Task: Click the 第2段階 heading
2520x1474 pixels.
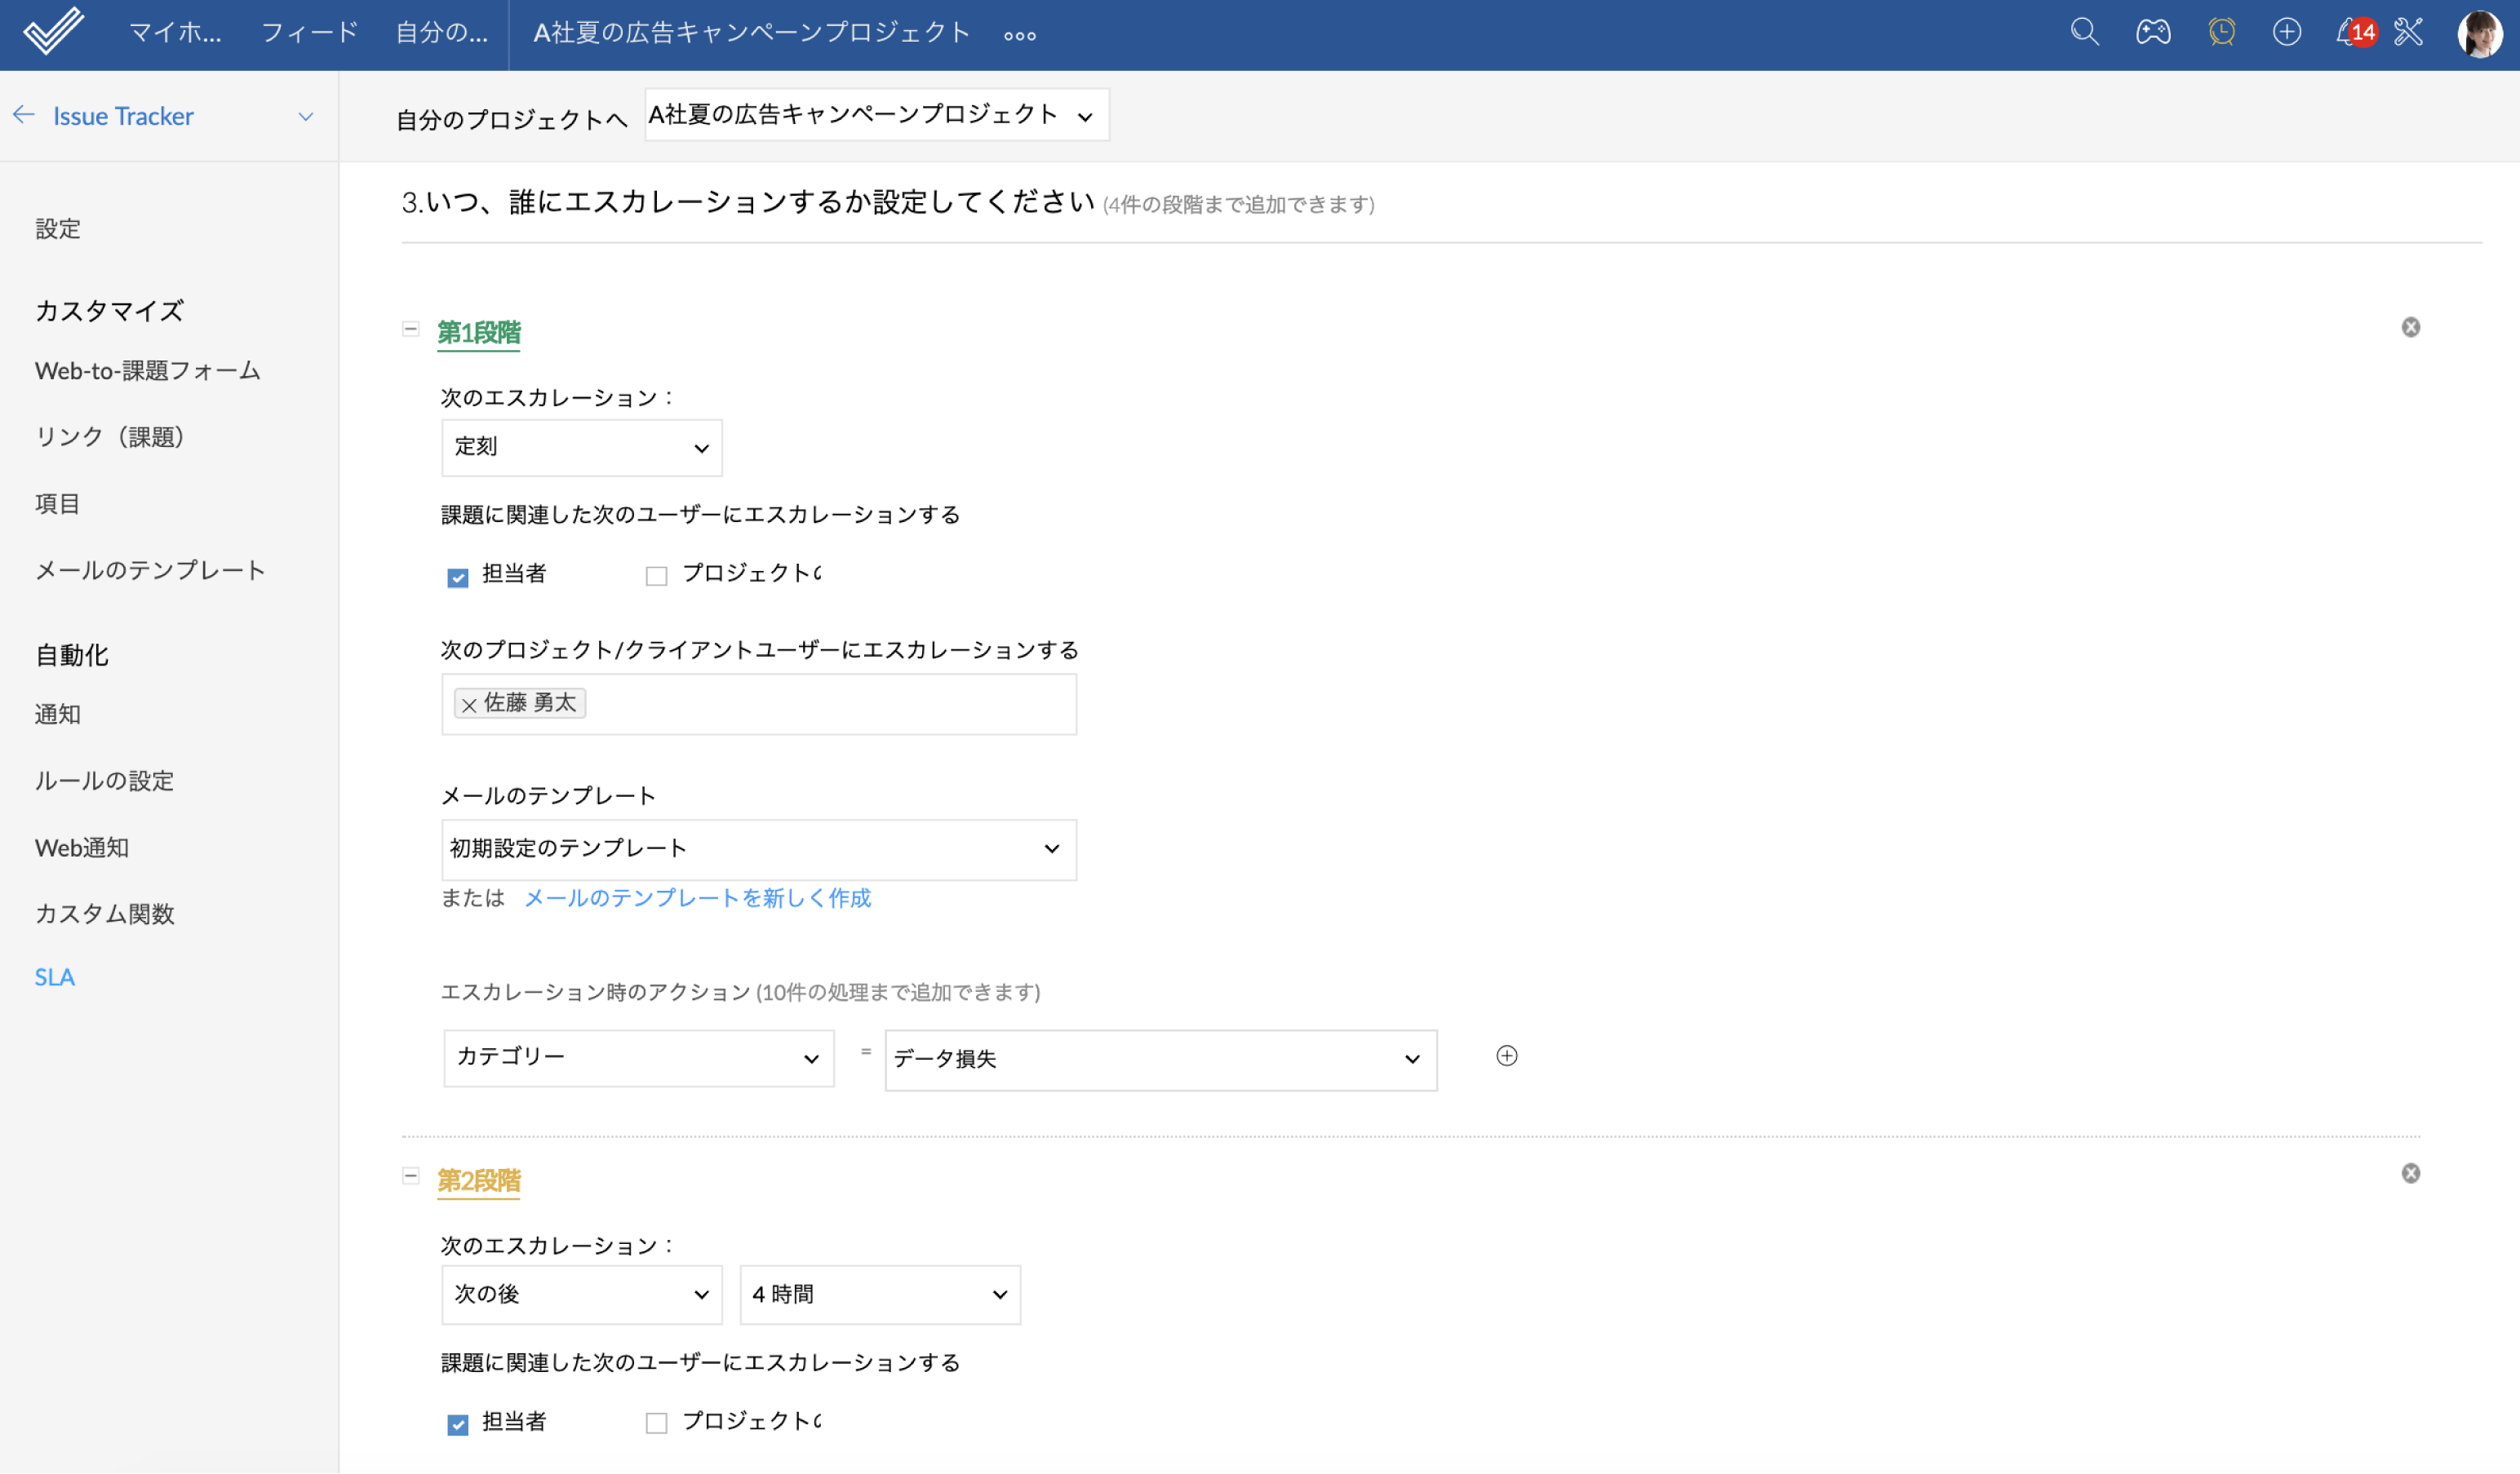Action: pos(479,1181)
